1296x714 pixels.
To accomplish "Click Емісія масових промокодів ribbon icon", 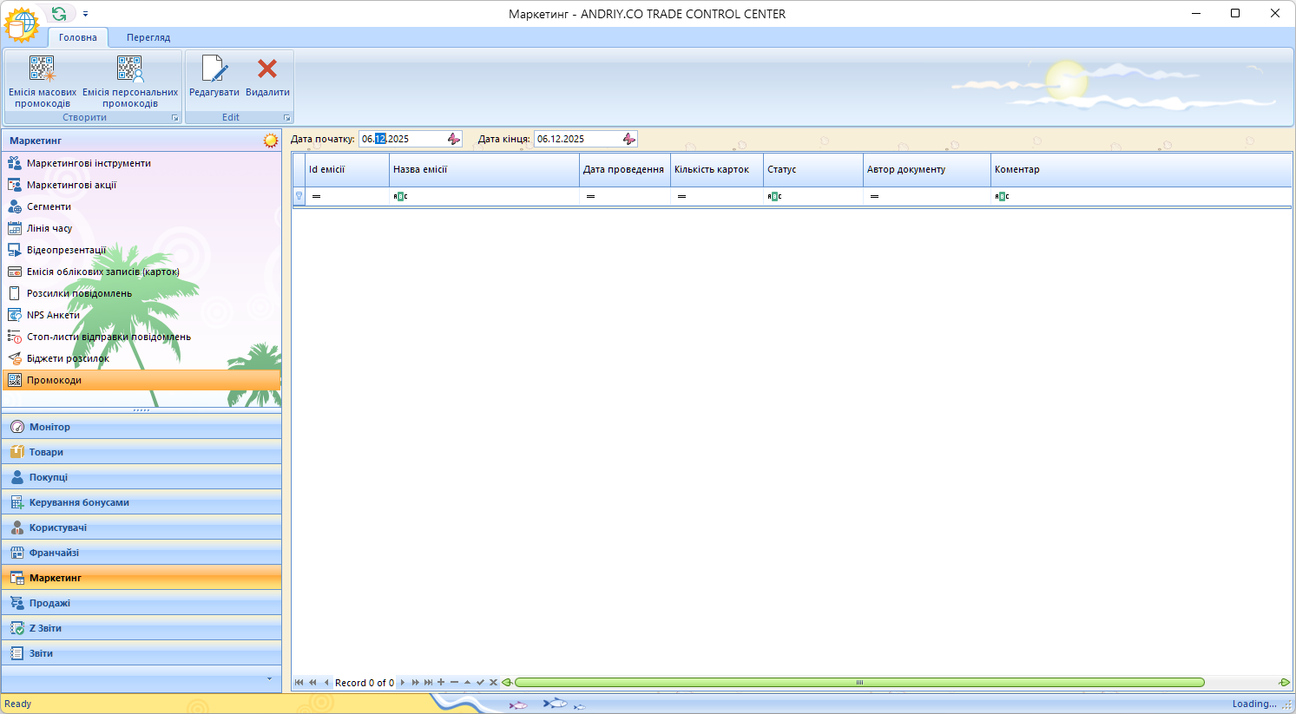I will pyautogui.click(x=42, y=69).
